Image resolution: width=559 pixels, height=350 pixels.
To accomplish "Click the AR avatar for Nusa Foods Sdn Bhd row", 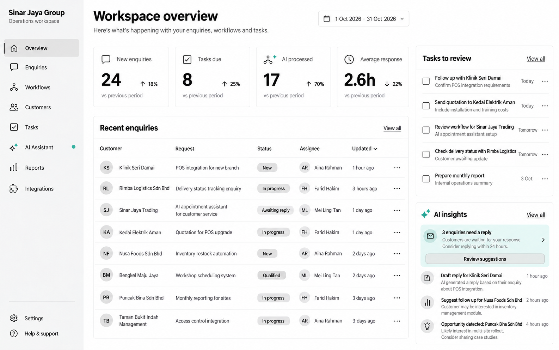I will (x=305, y=254).
